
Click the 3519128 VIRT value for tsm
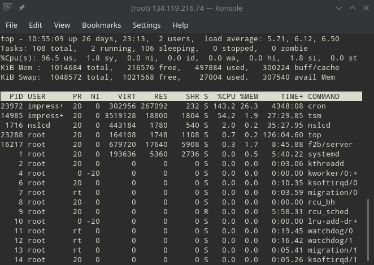click(120, 116)
